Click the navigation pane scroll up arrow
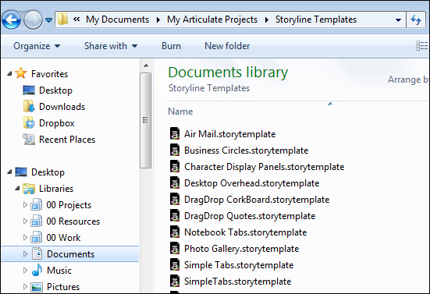Image resolution: width=430 pixels, height=294 pixels. tap(146, 66)
